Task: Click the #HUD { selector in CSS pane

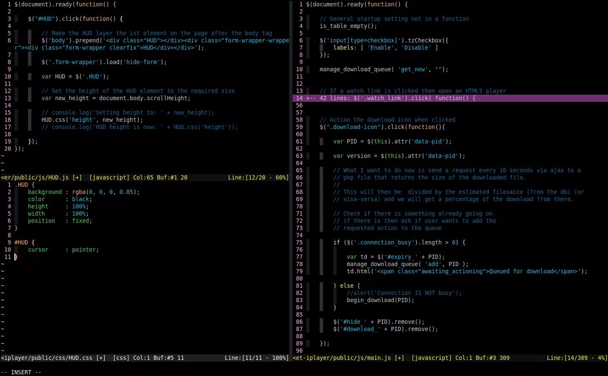Action: [x=25, y=242]
